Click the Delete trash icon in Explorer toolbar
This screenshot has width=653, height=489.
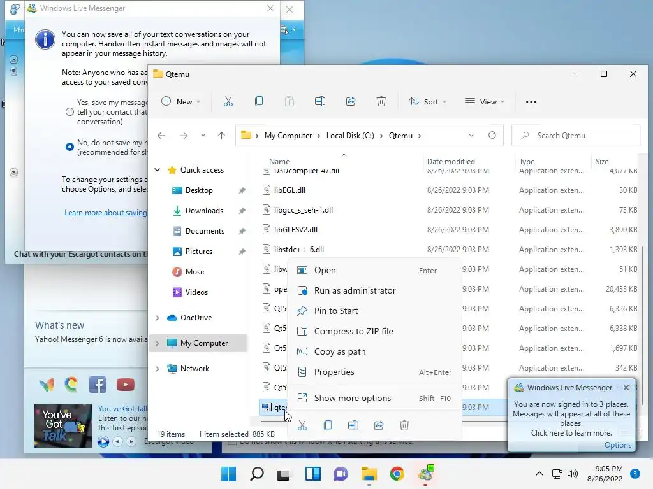click(x=381, y=101)
